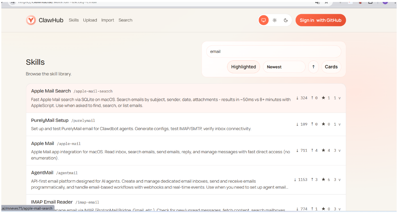Click '1 v' version count in PurelyMail Setup row

tap(337, 124)
